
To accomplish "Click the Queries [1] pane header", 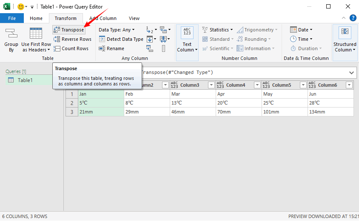I will pos(16,71).
